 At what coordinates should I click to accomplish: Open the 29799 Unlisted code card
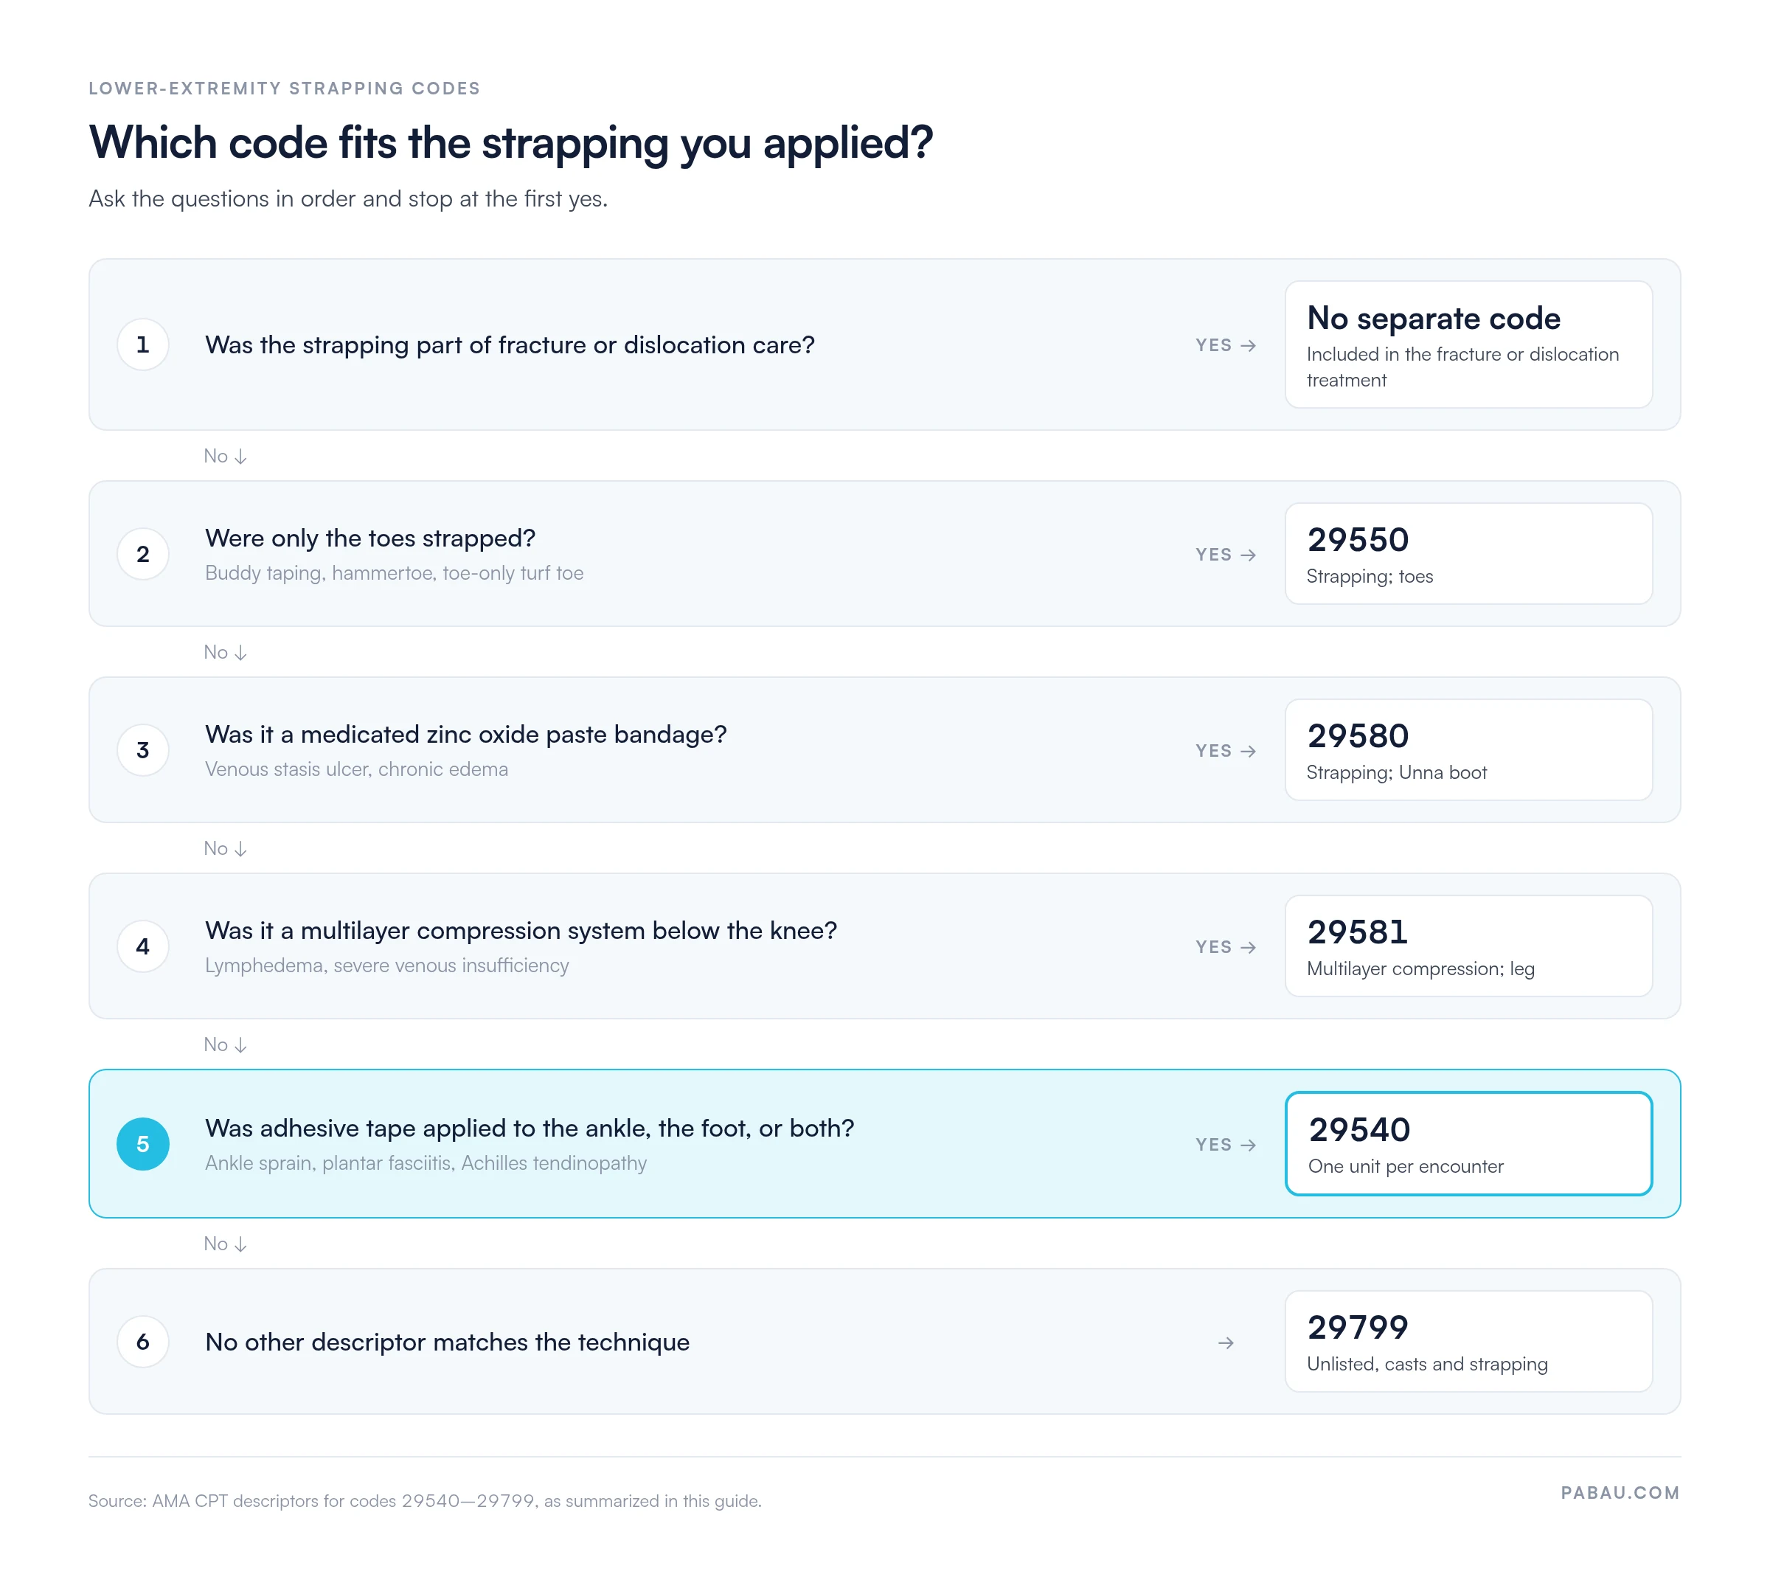click(x=1468, y=1341)
